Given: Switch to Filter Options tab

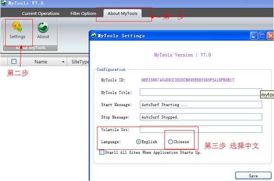Looking at the screenshot, I should coord(83,13).
